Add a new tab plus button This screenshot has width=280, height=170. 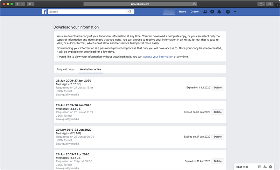[277, 5]
